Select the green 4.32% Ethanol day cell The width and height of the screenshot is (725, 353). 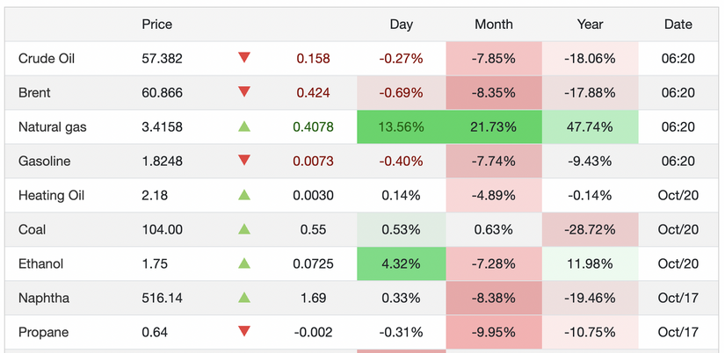401,264
